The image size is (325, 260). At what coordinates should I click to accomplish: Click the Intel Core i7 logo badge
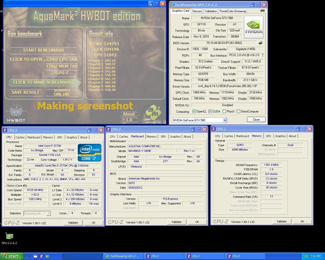[89, 152]
